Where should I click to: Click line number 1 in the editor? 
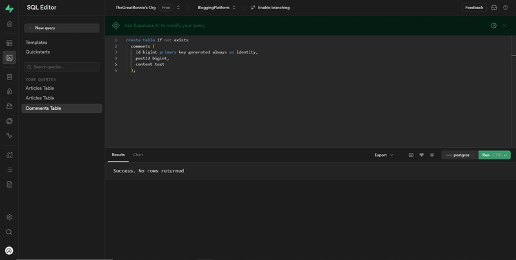[x=116, y=40]
